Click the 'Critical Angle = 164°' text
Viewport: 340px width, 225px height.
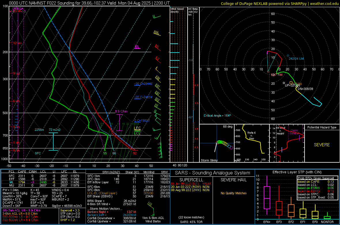(x=217, y=116)
